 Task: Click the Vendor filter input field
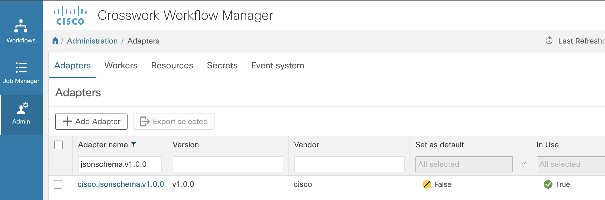pyautogui.click(x=349, y=164)
